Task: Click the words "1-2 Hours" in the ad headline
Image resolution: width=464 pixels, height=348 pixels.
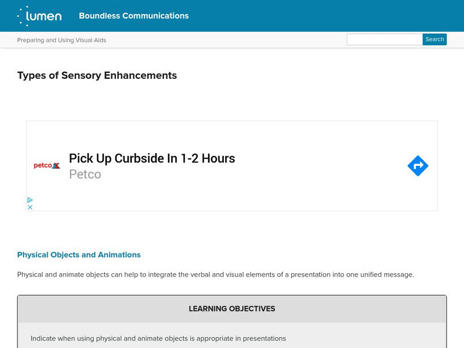Action: 208,158
